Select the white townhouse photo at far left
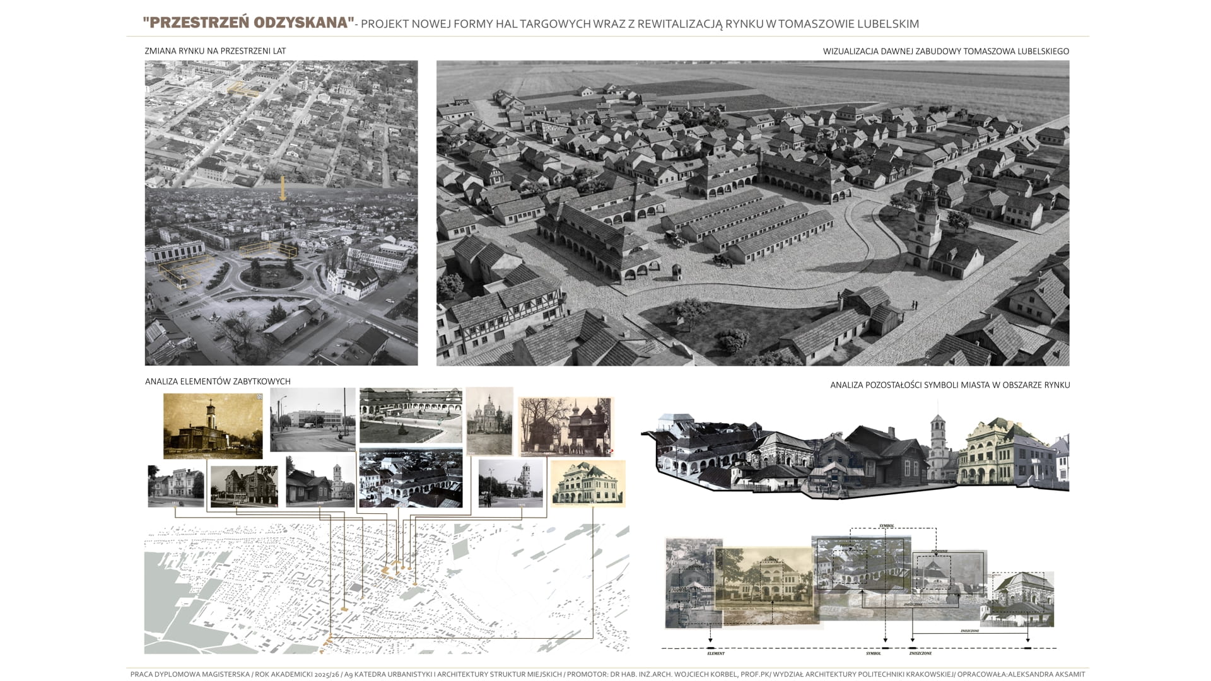Viewport: 1211px width, 681px height. pos(176,486)
